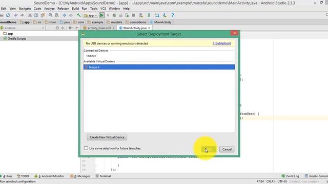Viewport: 328px width, 184px height.
Task: Apply changes with the lightning bolt icon
Action: (108, 15)
